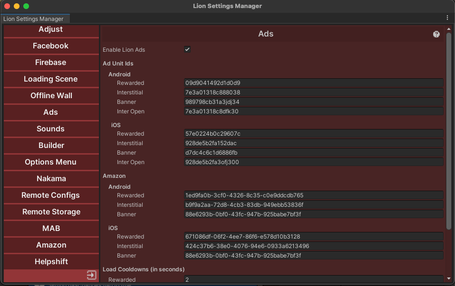This screenshot has height=286, width=455.
Task: Edit the Android Rewarded ad unit ID
Action: tap(313, 83)
